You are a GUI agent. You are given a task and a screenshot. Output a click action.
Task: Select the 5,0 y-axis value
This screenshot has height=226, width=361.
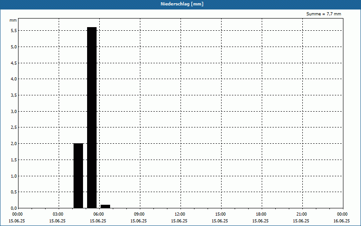pos(14,47)
